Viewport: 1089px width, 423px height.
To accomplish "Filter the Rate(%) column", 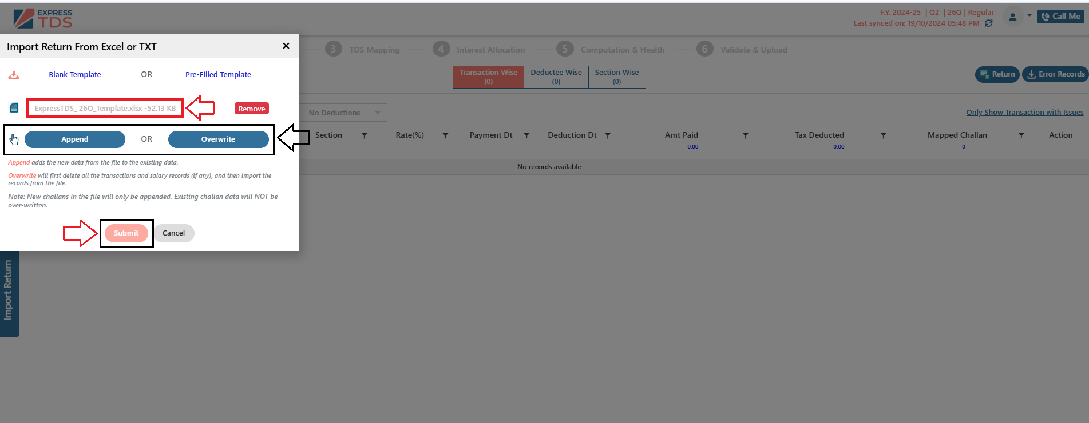I will [445, 135].
